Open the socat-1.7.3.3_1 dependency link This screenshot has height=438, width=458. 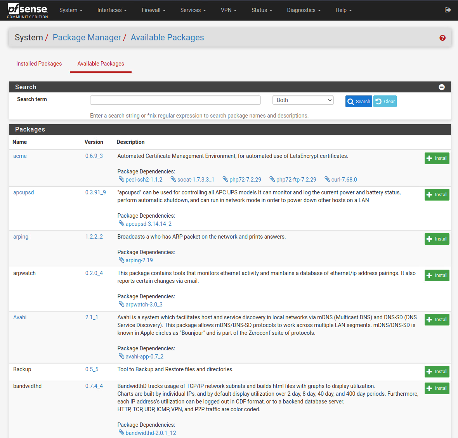point(196,180)
